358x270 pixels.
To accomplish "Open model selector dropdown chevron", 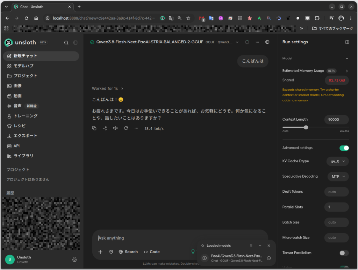I will click(x=237, y=42).
